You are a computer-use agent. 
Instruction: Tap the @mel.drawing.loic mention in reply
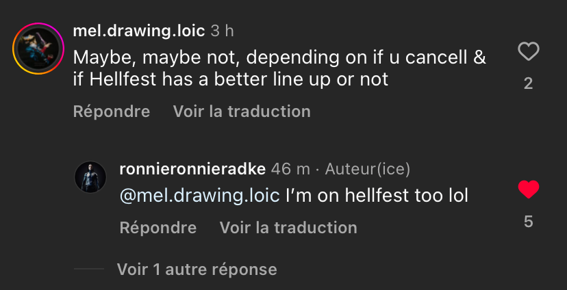pyautogui.click(x=200, y=196)
